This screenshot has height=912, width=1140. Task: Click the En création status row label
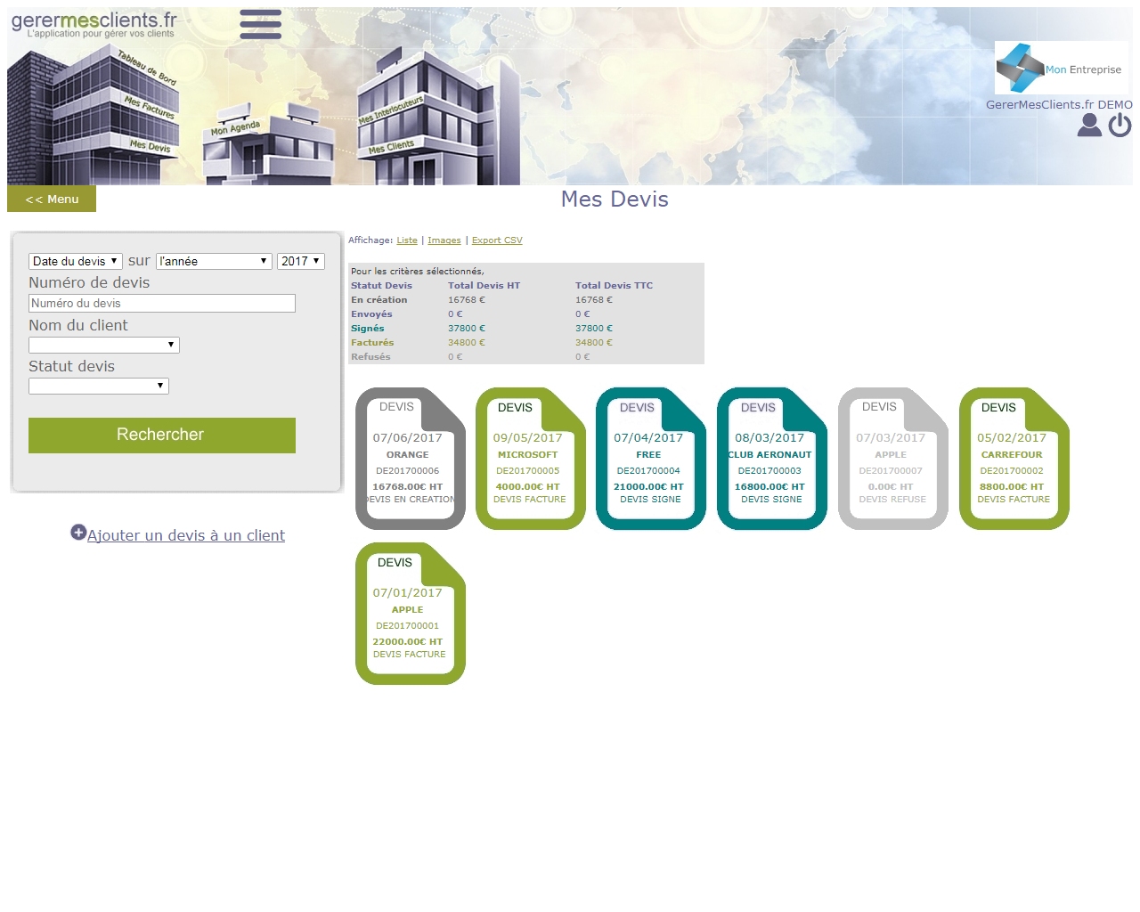pyautogui.click(x=379, y=300)
